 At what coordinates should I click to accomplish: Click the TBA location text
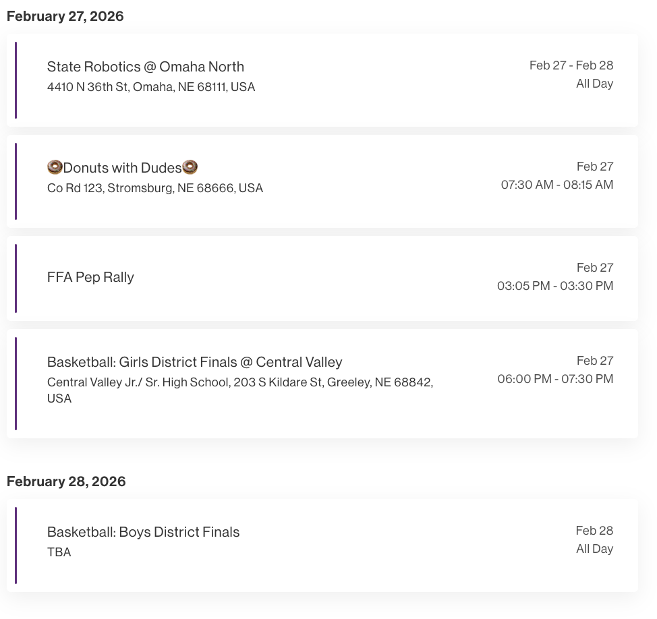pyautogui.click(x=59, y=552)
